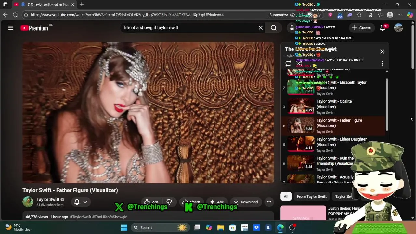The height and width of the screenshot is (234, 416).
Task: Play Eldest Daughter (Visualizer) from playlist
Action: [333, 145]
